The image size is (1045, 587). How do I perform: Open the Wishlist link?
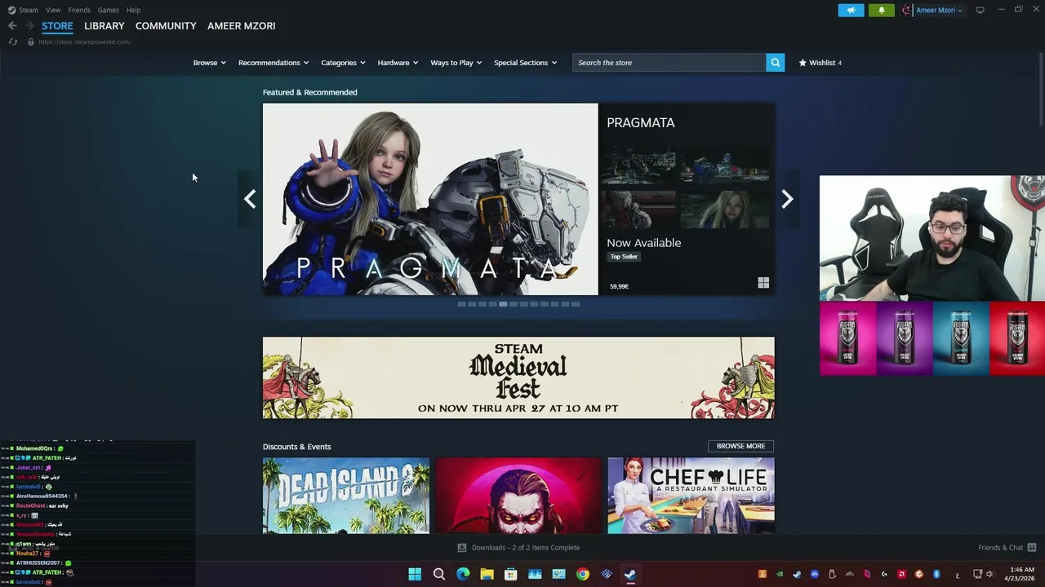(820, 63)
